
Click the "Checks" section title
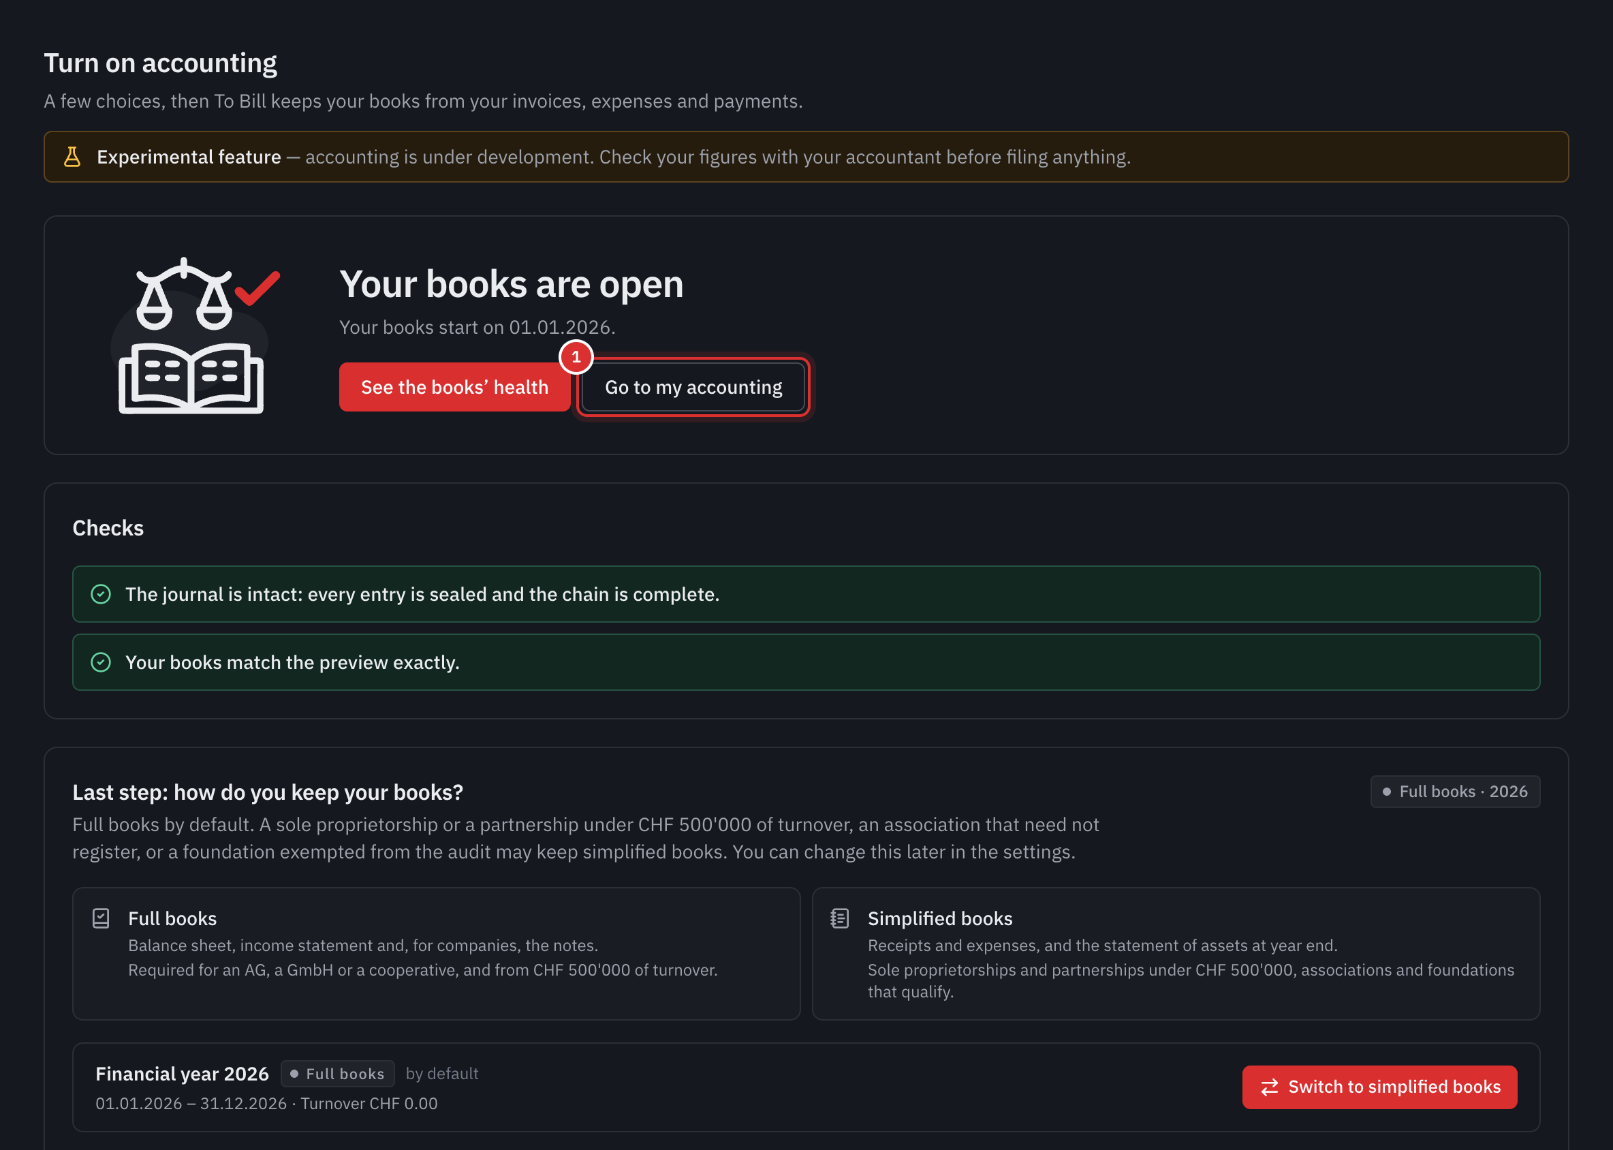coord(108,528)
